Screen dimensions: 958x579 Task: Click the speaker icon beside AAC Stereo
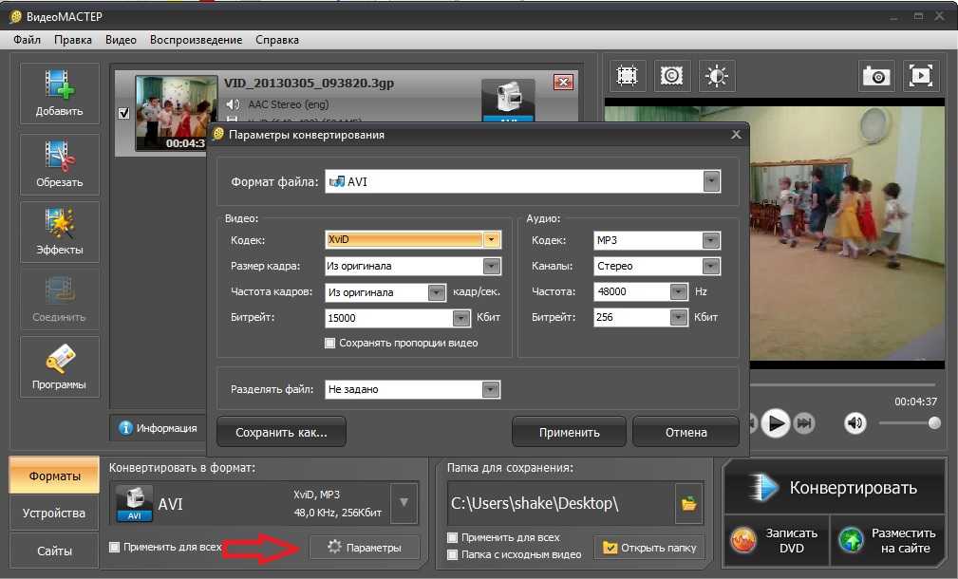pos(233,104)
